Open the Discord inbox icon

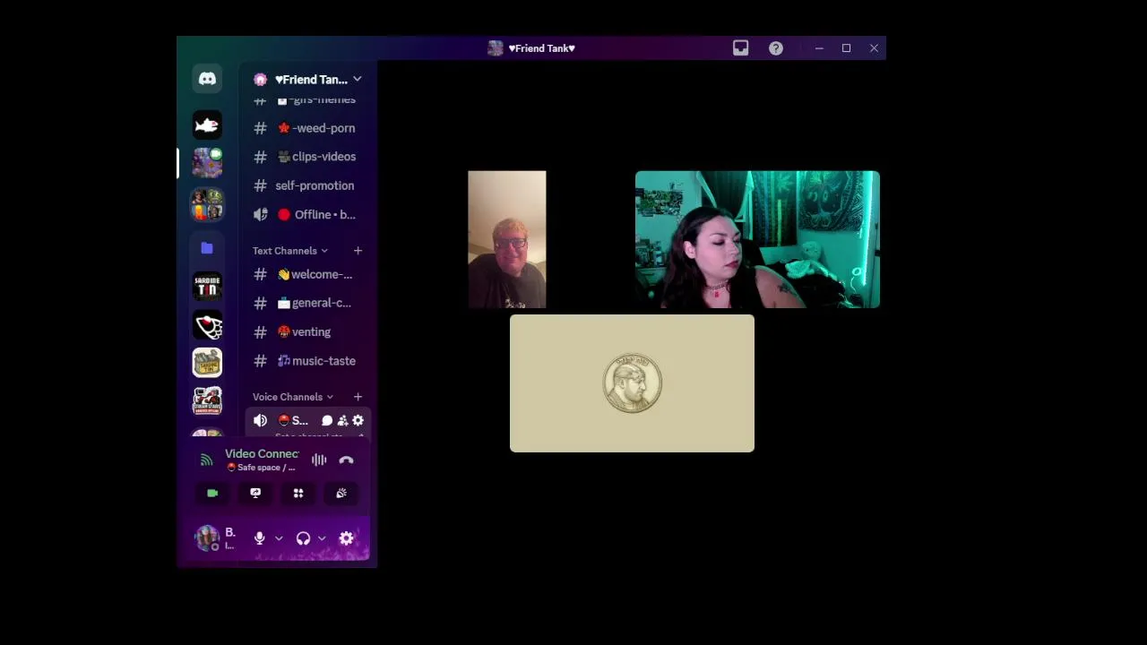click(x=741, y=48)
